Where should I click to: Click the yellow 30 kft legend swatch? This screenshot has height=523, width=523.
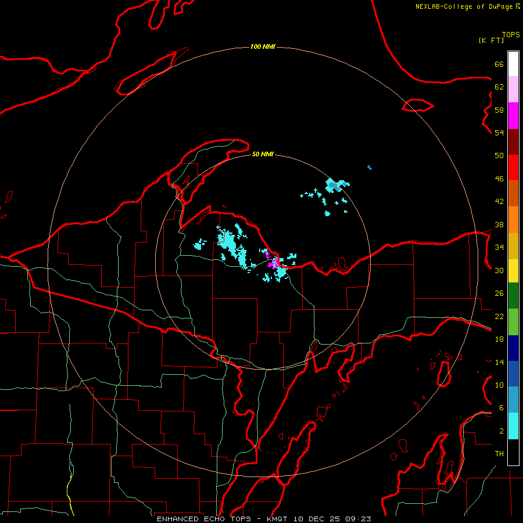(513, 270)
